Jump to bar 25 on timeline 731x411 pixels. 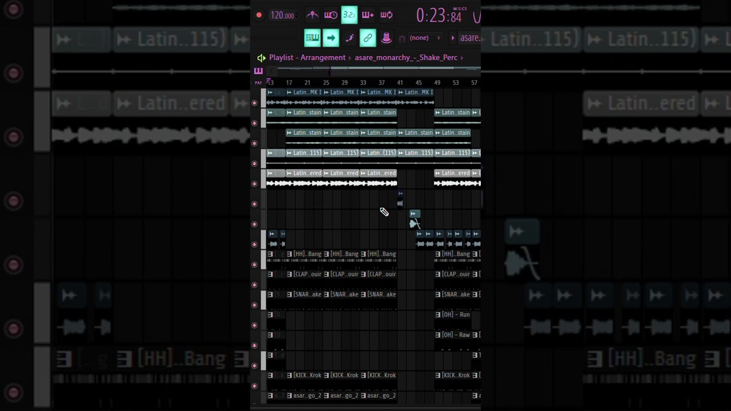(x=326, y=83)
